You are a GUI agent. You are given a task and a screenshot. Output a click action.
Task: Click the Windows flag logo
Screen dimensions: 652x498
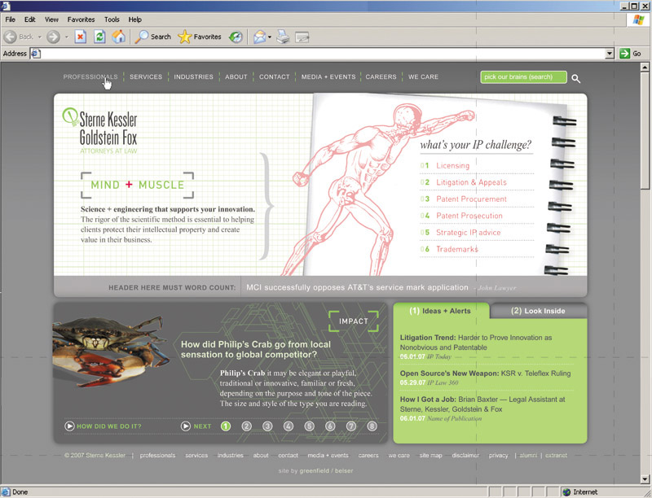[x=638, y=20]
